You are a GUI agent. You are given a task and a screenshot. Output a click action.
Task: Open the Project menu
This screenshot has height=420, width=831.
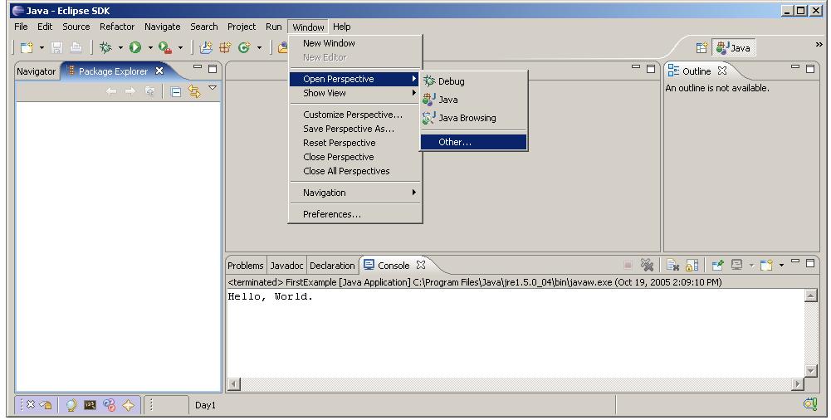coord(242,27)
